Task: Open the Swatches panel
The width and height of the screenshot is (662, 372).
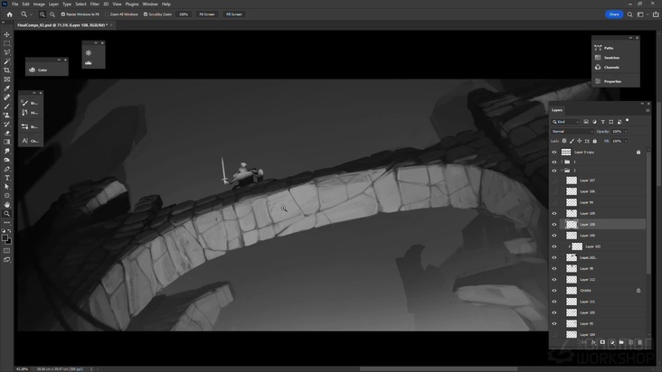Action: pos(608,58)
